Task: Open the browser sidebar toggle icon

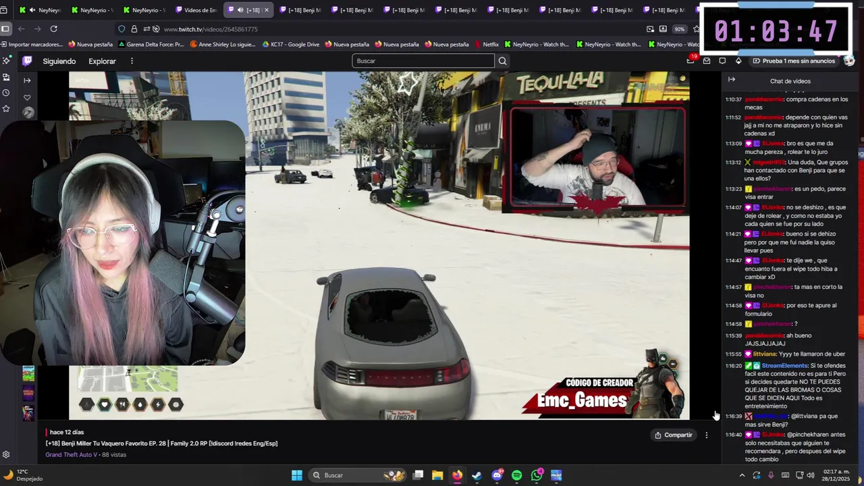Action: (5, 29)
